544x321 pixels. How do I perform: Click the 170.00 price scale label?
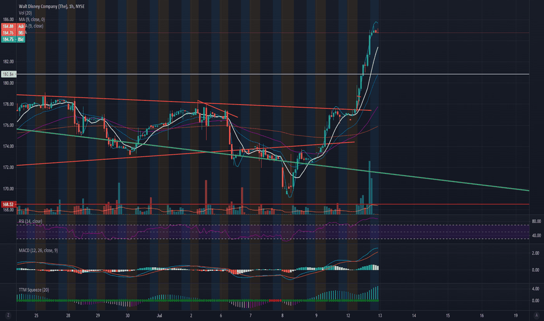[x=8, y=189]
